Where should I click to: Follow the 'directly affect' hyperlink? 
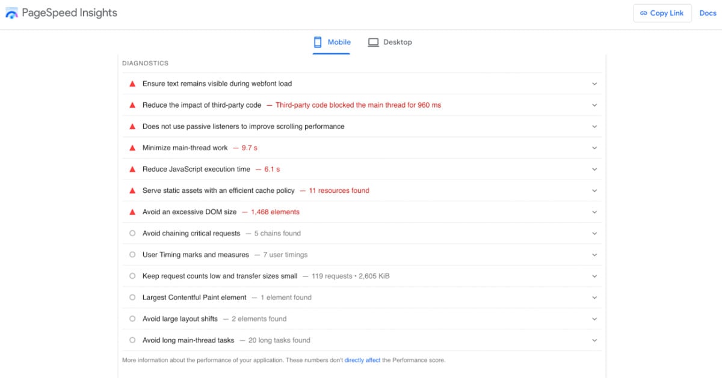(x=362, y=361)
